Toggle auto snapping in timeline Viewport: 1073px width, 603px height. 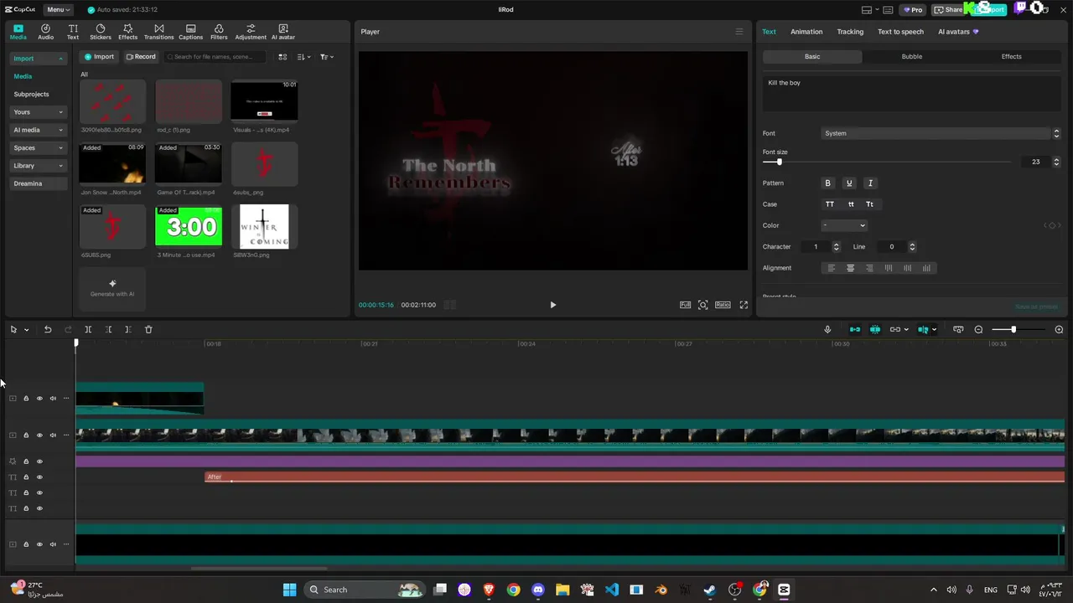875,329
